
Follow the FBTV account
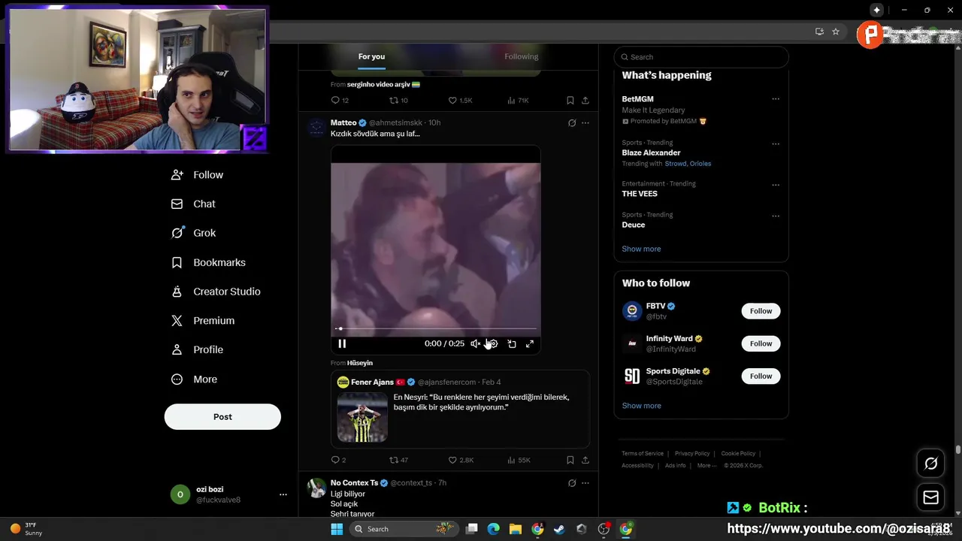[x=761, y=311]
